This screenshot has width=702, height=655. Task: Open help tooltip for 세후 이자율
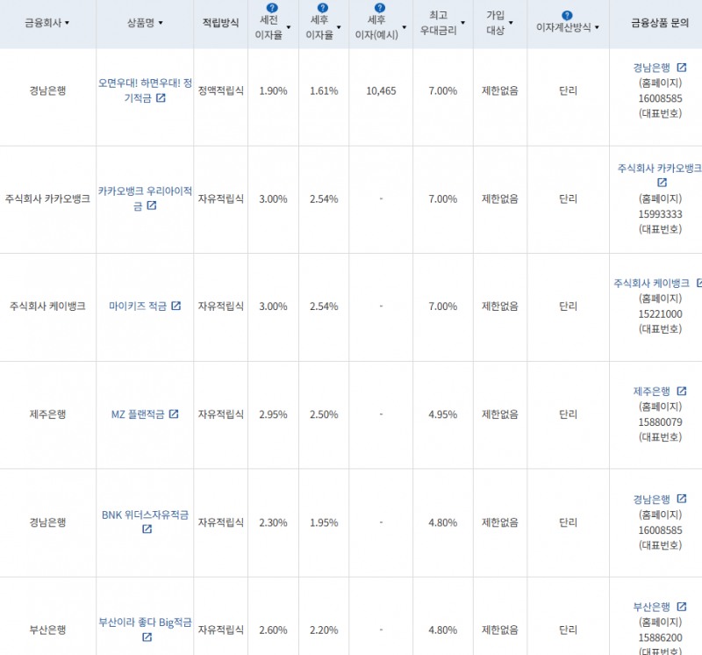click(x=322, y=8)
